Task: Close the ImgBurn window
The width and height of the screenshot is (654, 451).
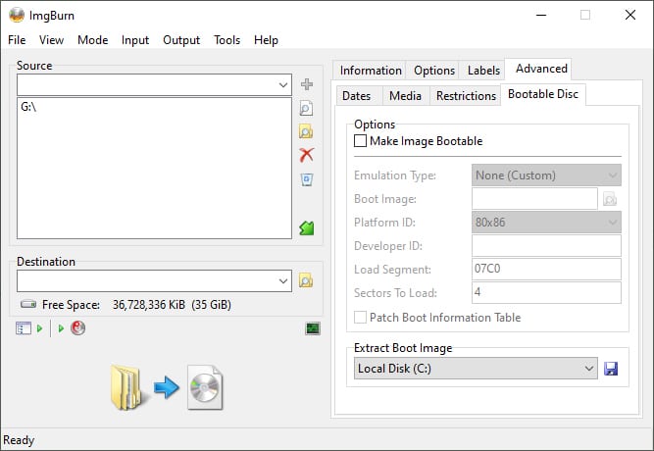Action: point(630,15)
